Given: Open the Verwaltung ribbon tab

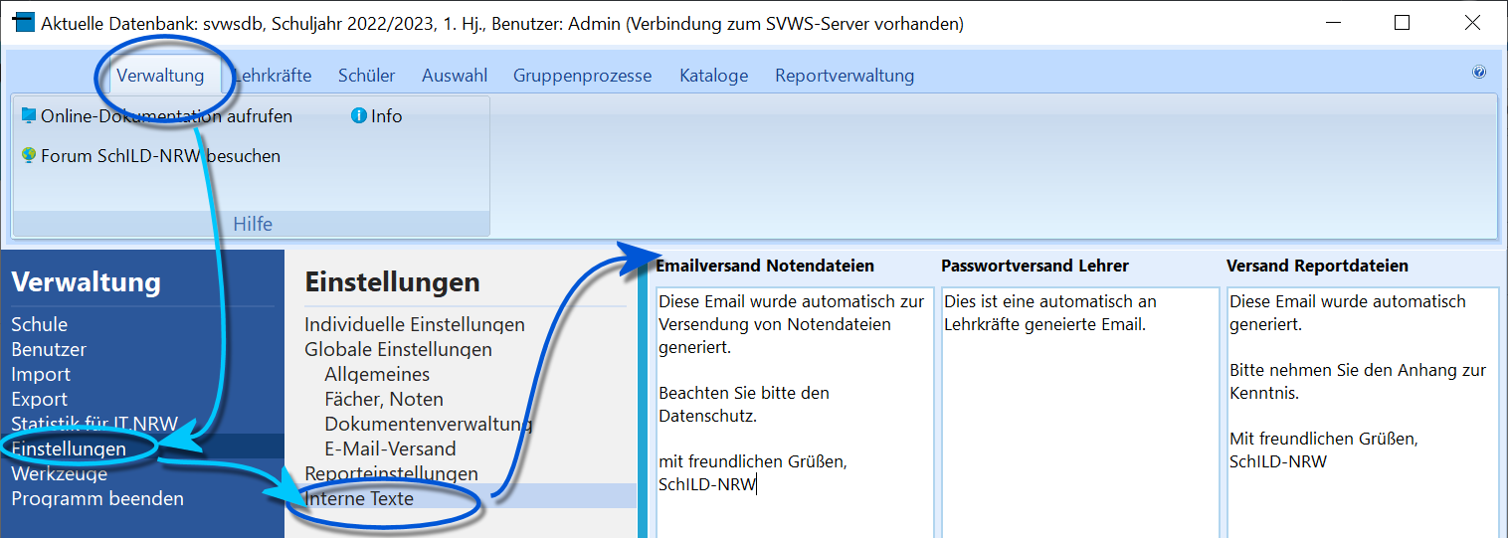Looking at the screenshot, I should click(x=160, y=76).
